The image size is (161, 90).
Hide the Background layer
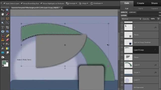pos(122,87)
